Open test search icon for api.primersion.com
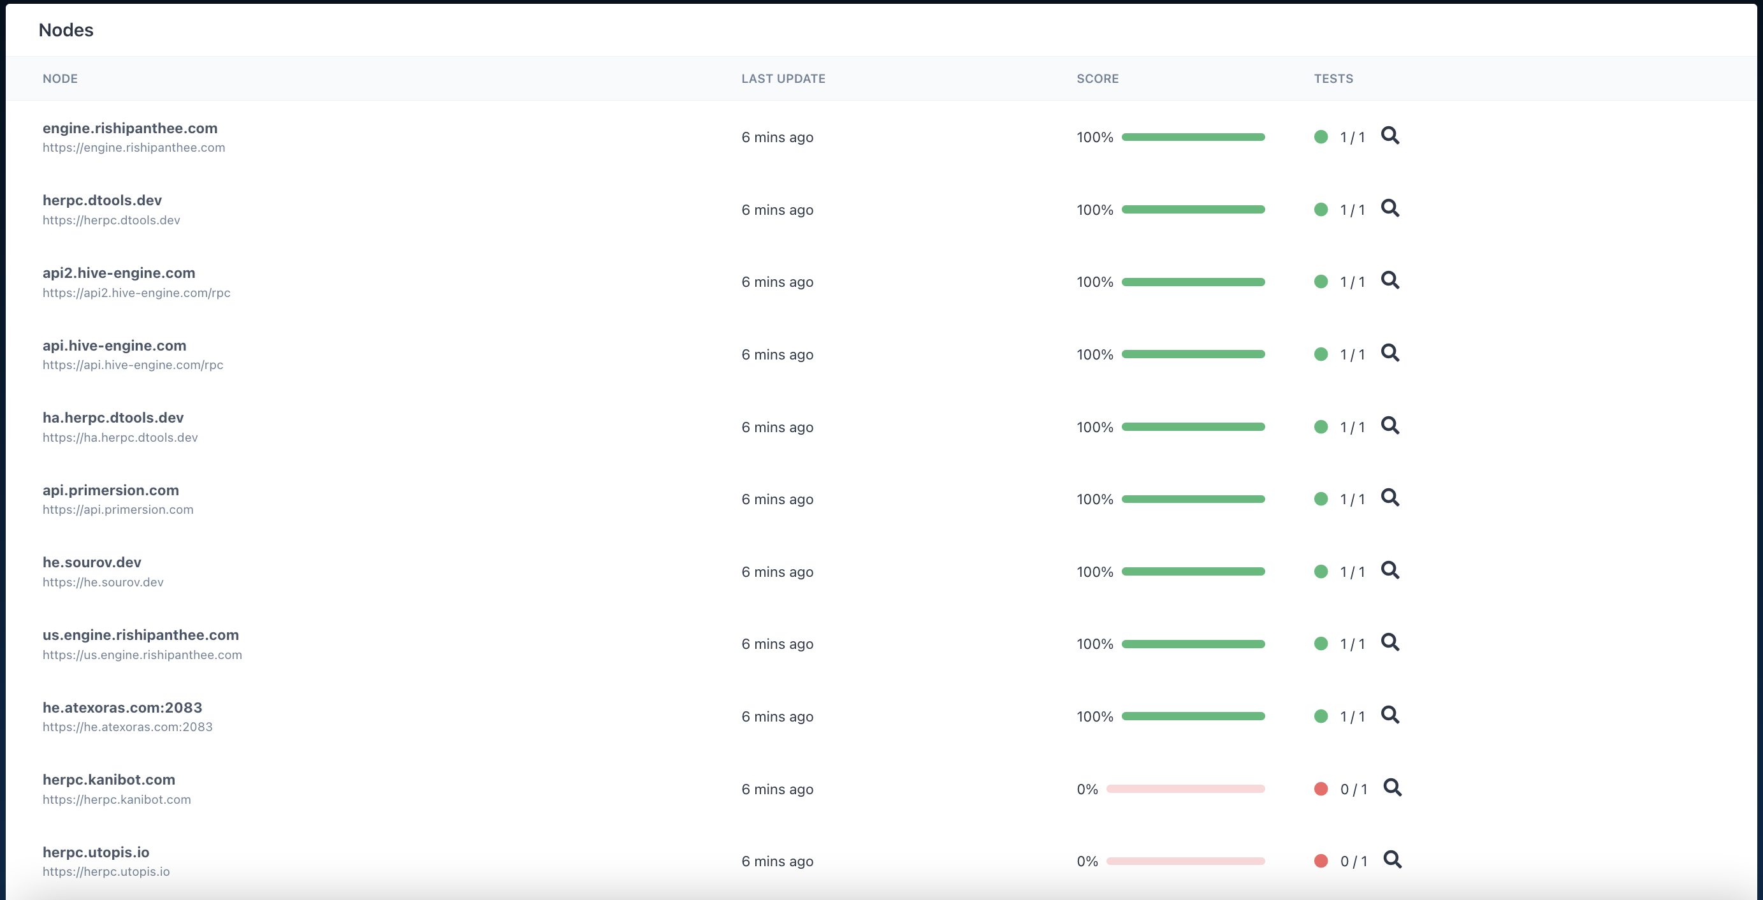This screenshot has height=900, width=1763. point(1390,498)
